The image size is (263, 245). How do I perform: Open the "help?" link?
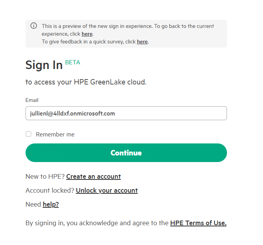(x=51, y=204)
